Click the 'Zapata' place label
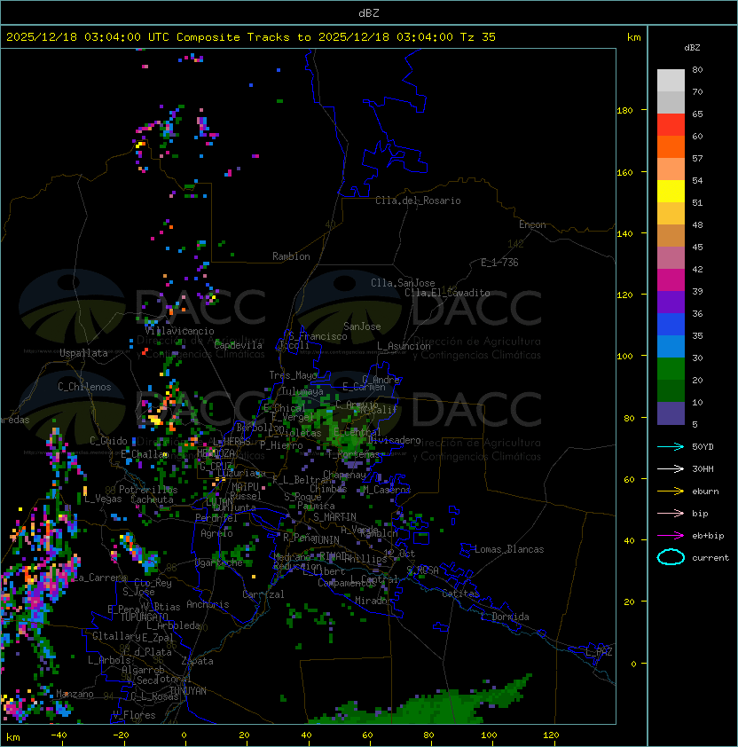The width and height of the screenshot is (738, 747). (197, 661)
